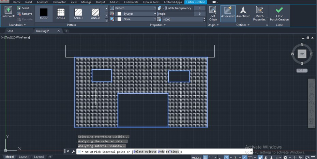Click the ViewCube TOP face
The height and width of the screenshot is (159, 317).
(302, 54)
